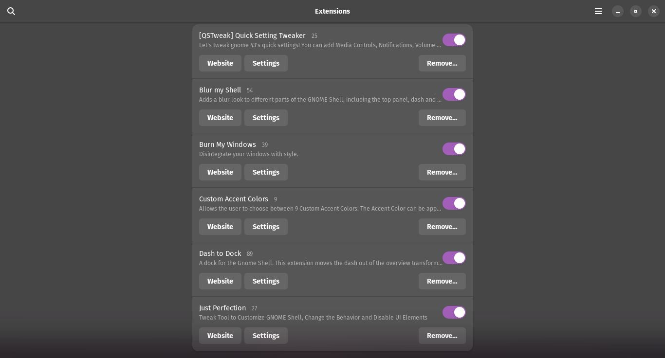Disable Custom Accent Colors toggle
665x358 pixels.
pyautogui.click(x=454, y=203)
